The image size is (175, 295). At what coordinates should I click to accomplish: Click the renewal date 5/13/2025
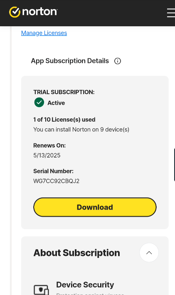click(x=47, y=155)
